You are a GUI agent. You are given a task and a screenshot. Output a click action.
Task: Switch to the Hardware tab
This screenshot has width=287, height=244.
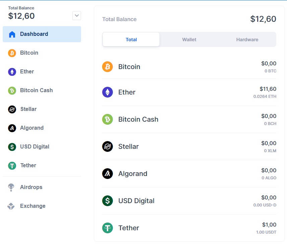(247, 40)
